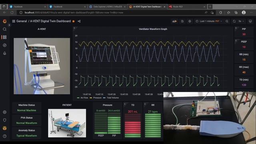This screenshot has height=144, width=256.
Task: Show the info tooltip on the waveform panel
Action: point(74,28)
